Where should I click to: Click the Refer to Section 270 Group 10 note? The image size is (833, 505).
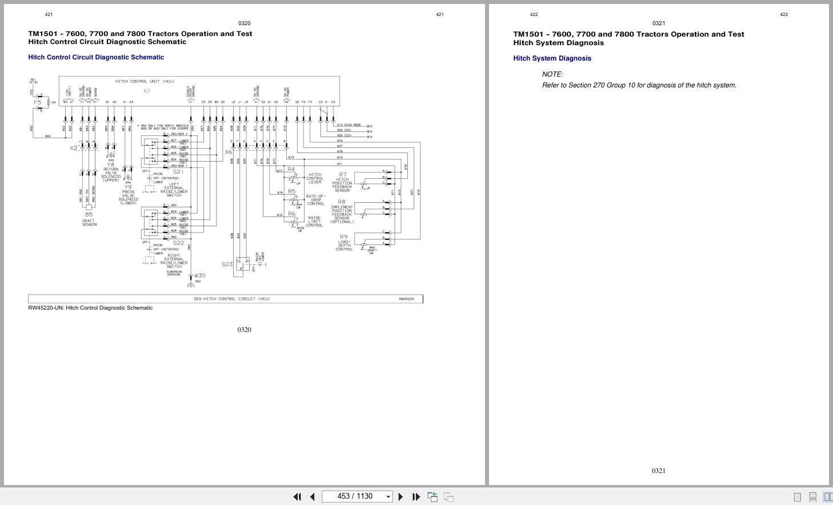(x=639, y=86)
